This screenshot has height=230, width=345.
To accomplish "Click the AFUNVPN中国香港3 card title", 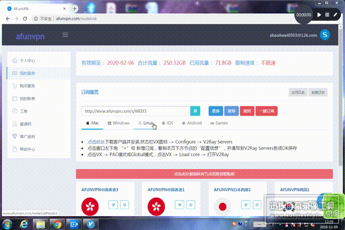I will click(x=99, y=190).
